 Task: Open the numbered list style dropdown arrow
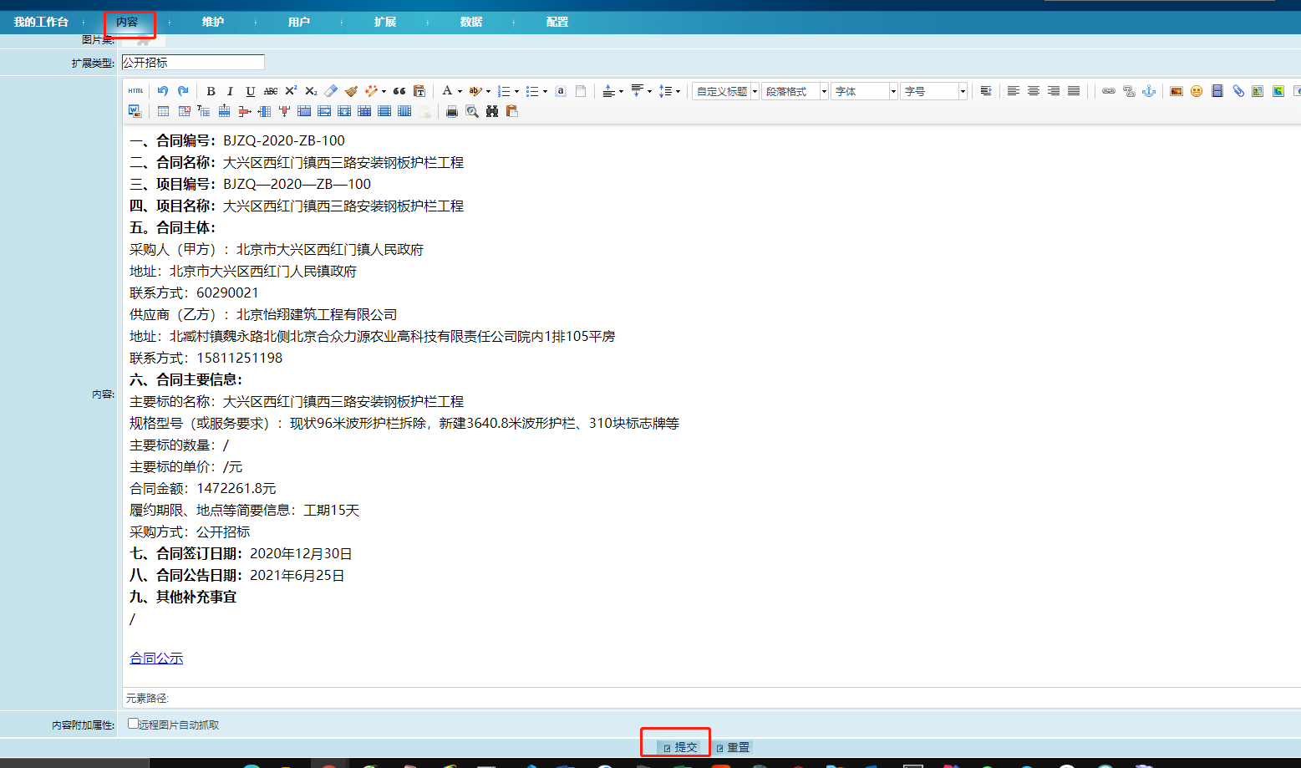click(516, 92)
